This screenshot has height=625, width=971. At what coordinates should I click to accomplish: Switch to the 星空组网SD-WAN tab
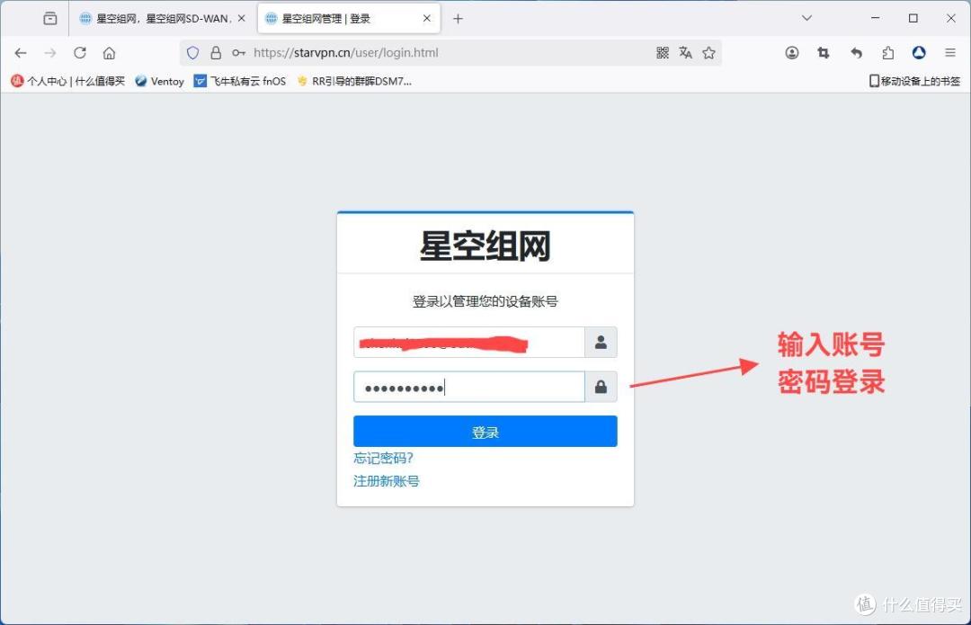(x=163, y=19)
